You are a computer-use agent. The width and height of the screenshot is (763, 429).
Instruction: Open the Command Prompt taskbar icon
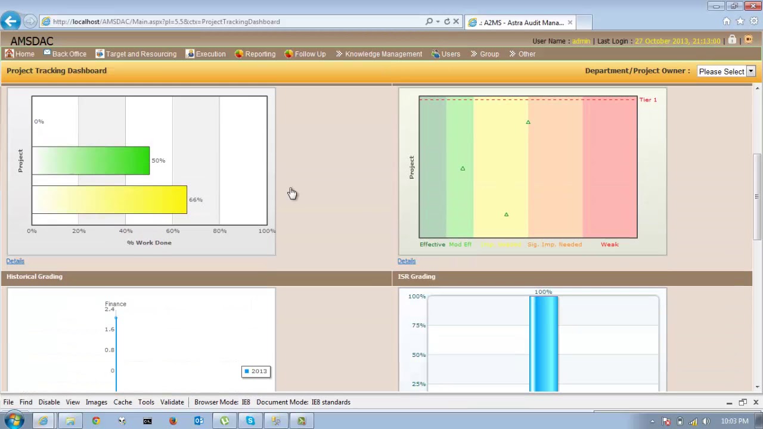tap(147, 421)
